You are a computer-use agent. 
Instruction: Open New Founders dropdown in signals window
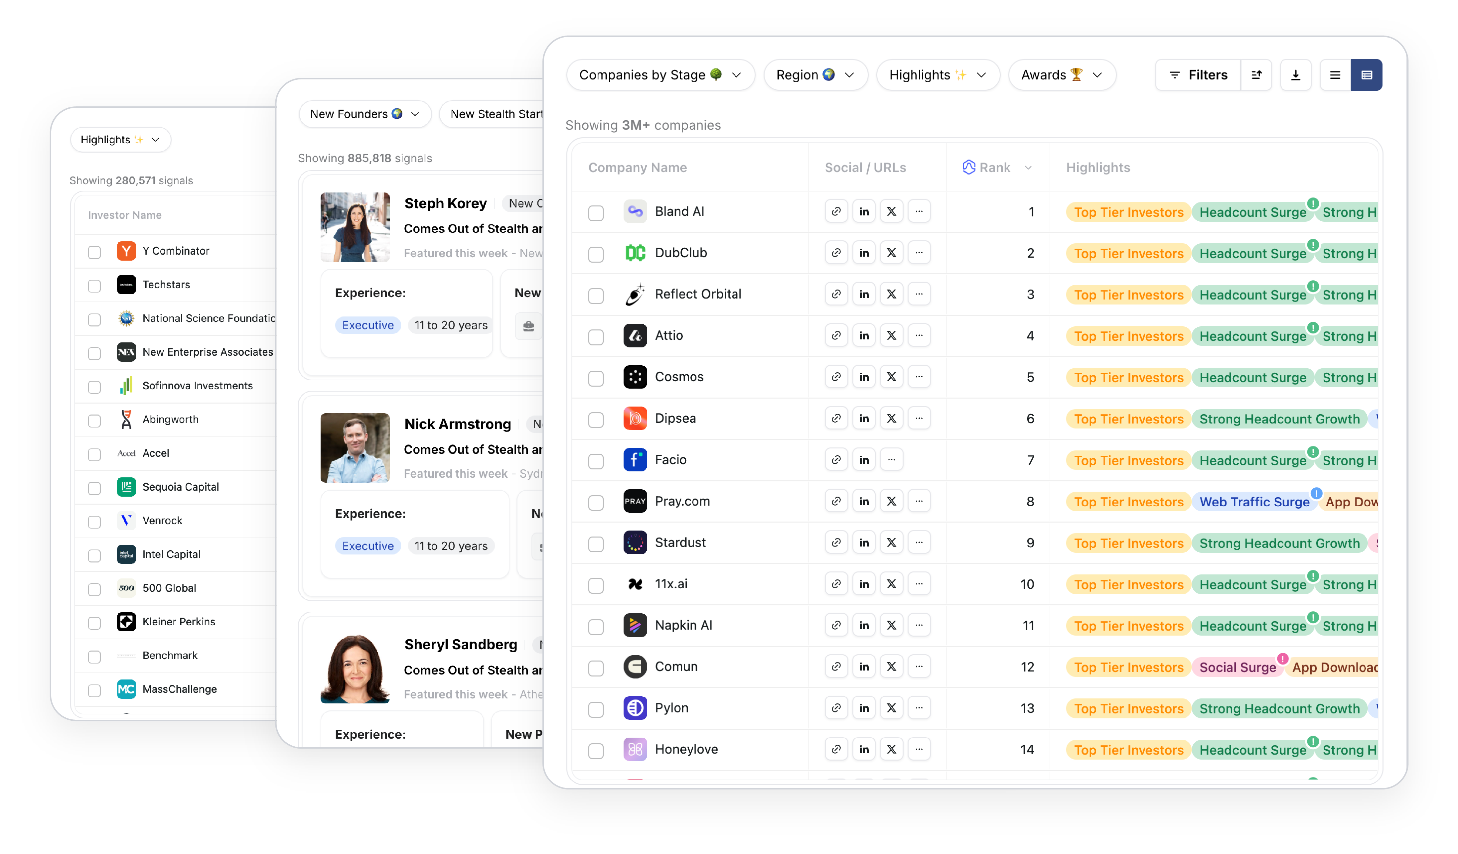(x=364, y=114)
